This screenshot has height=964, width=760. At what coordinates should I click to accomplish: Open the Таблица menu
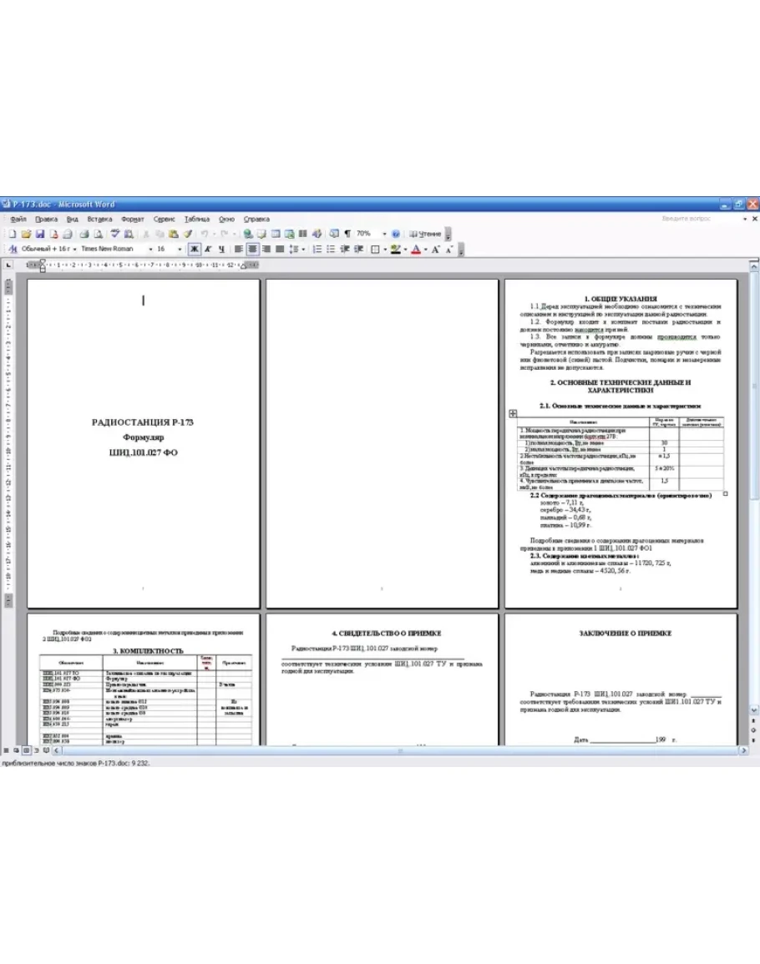coord(197,219)
